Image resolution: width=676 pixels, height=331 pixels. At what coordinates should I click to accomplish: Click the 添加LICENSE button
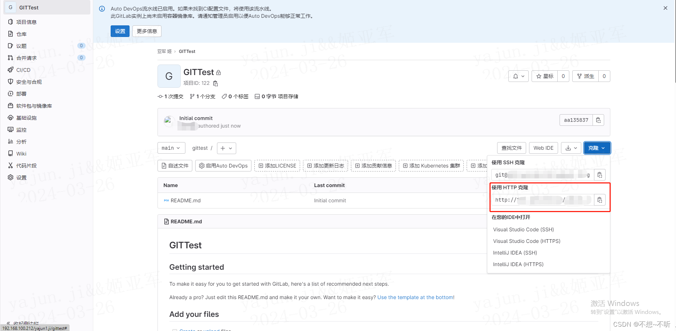pos(277,166)
